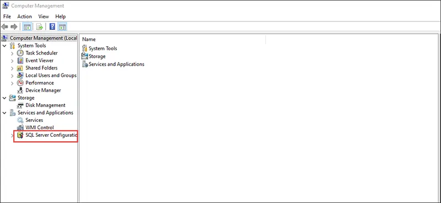This screenshot has height=203, width=441.
Task: Click the Disk Management icon in tree
Action: point(20,105)
